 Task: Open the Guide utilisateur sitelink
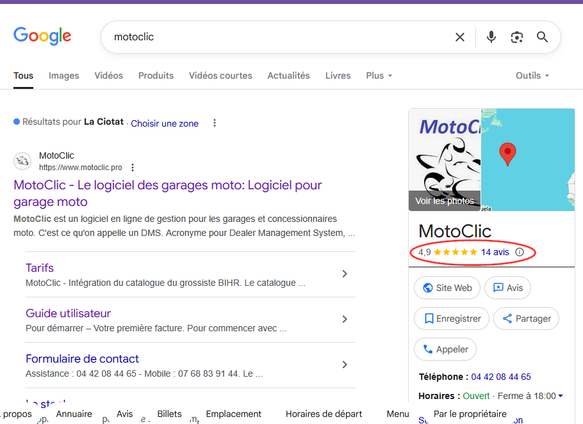(68, 313)
